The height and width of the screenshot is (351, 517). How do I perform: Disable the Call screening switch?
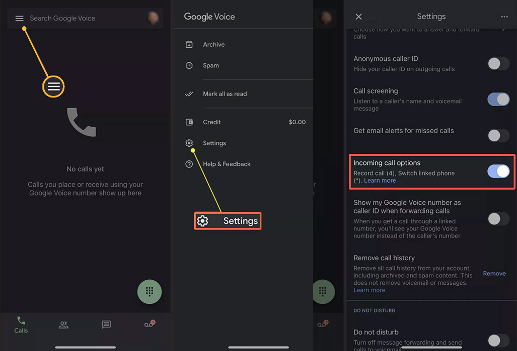(498, 99)
